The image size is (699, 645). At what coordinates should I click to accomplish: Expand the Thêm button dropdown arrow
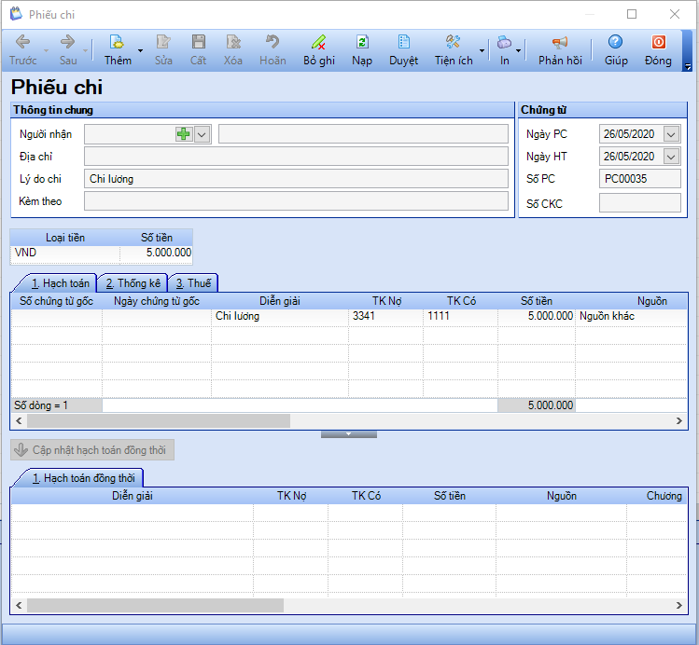pyautogui.click(x=141, y=50)
